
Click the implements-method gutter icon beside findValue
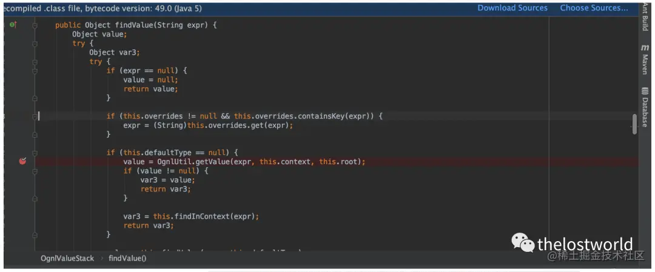click(x=13, y=25)
